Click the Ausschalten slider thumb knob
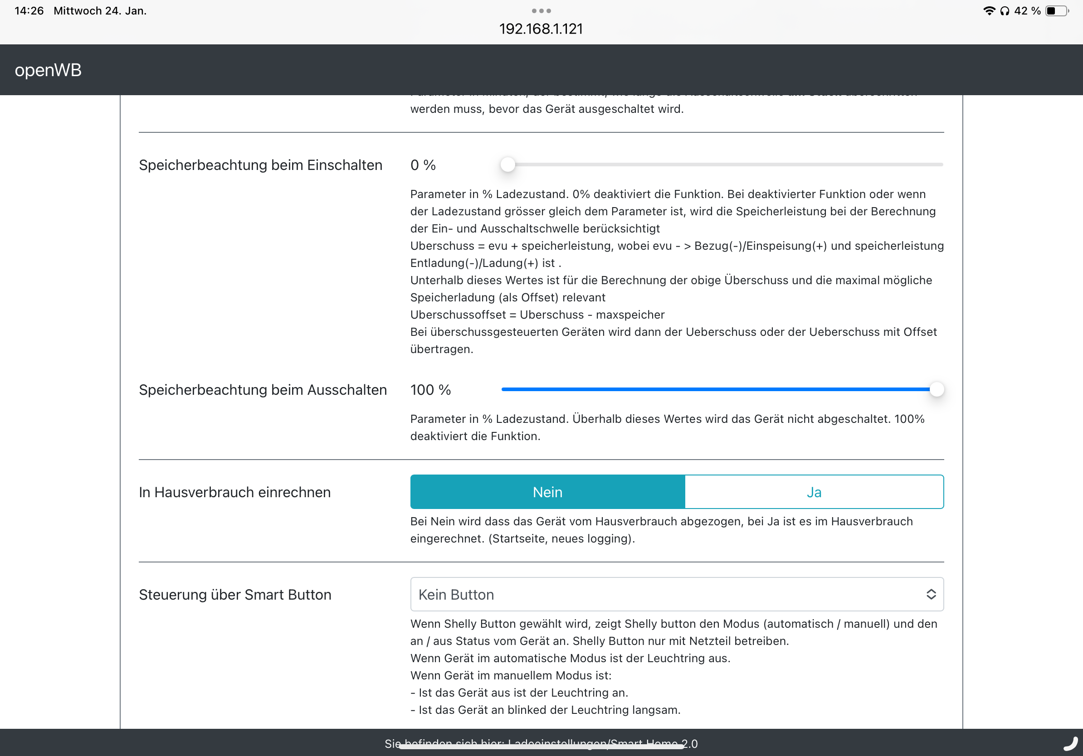Screen dimensions: 1083x756 [x=937, y=389]
